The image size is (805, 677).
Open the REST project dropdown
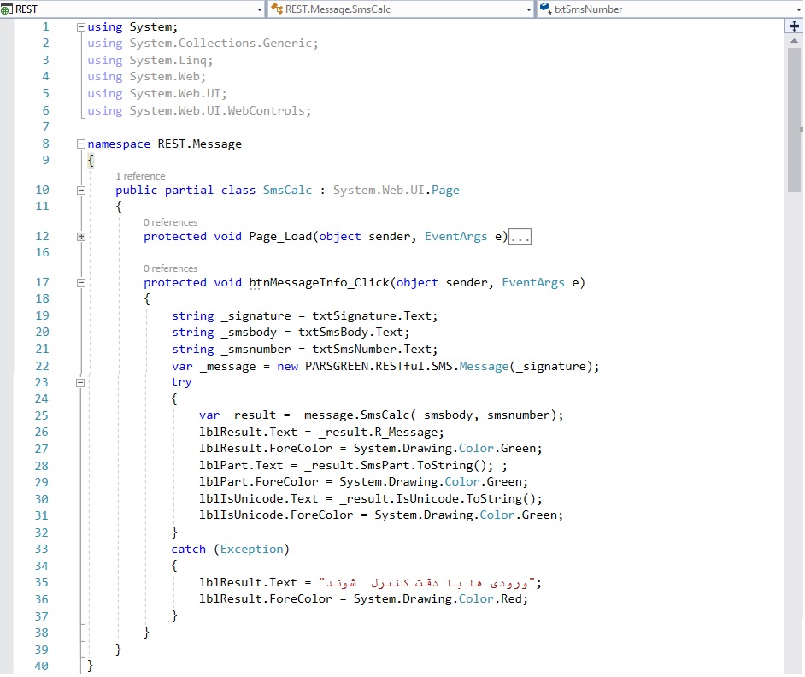coord(260,9)
